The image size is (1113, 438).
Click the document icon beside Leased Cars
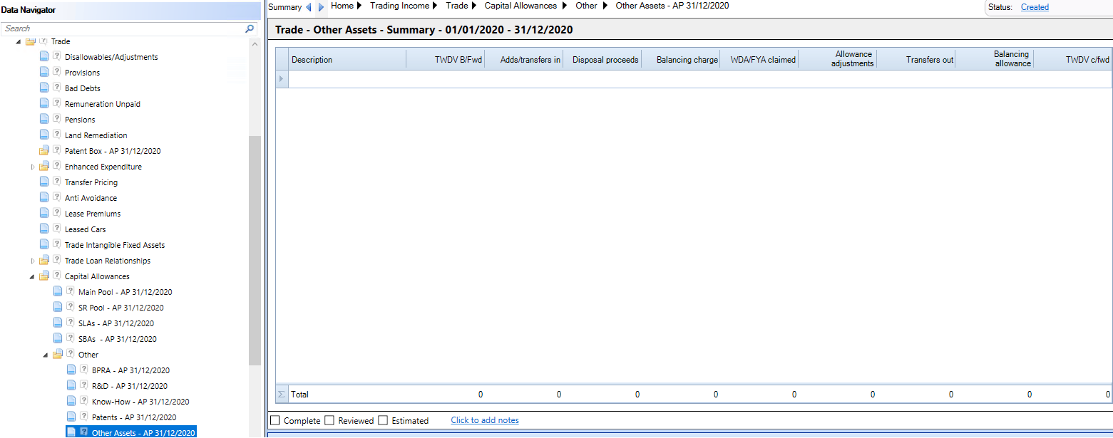44,229
